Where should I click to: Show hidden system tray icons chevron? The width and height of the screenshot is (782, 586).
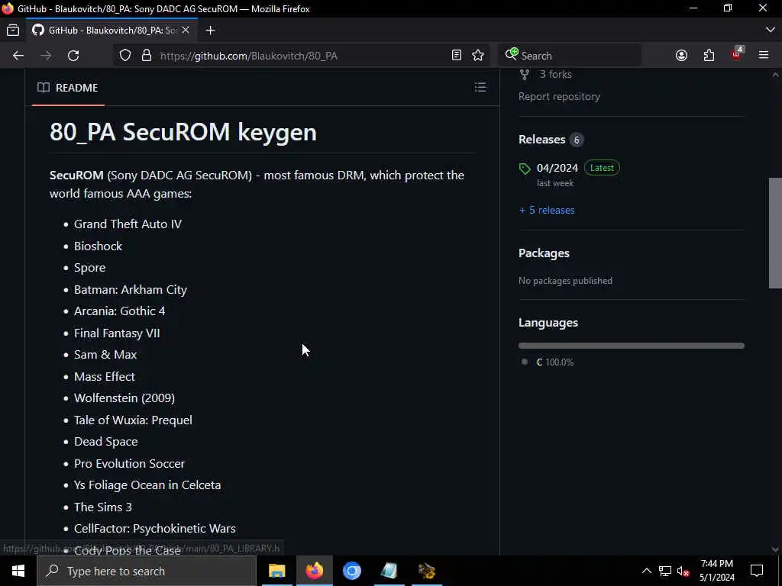tap(646, 571)
